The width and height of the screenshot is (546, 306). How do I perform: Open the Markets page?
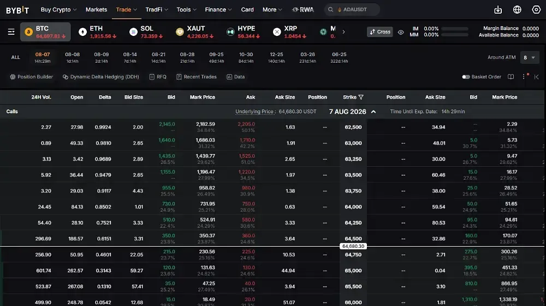[x=96, y=10]
